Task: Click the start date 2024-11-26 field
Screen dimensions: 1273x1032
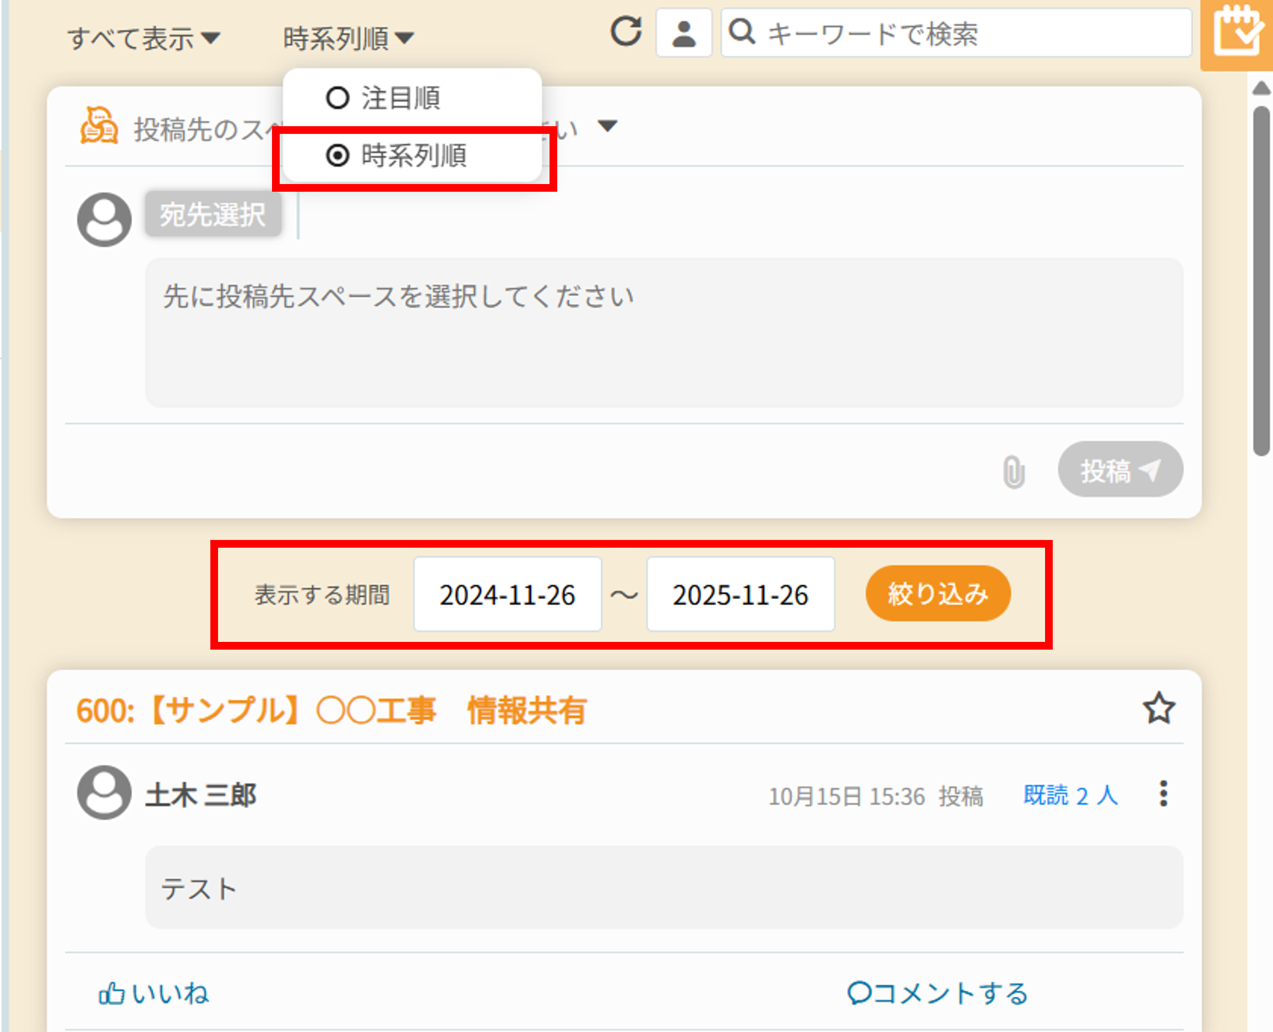Action: (507, 595)
